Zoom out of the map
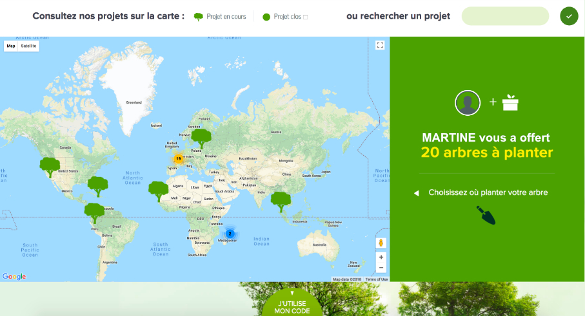 coord(381,267)
